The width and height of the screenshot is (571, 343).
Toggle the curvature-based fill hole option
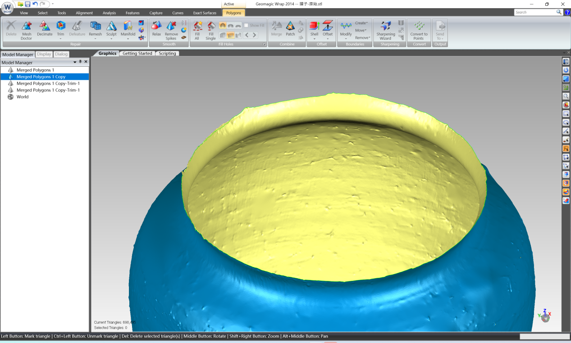pos(223,25)
